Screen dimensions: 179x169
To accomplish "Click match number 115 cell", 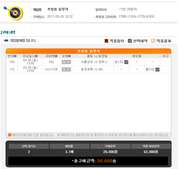I will tap(12, 69).
